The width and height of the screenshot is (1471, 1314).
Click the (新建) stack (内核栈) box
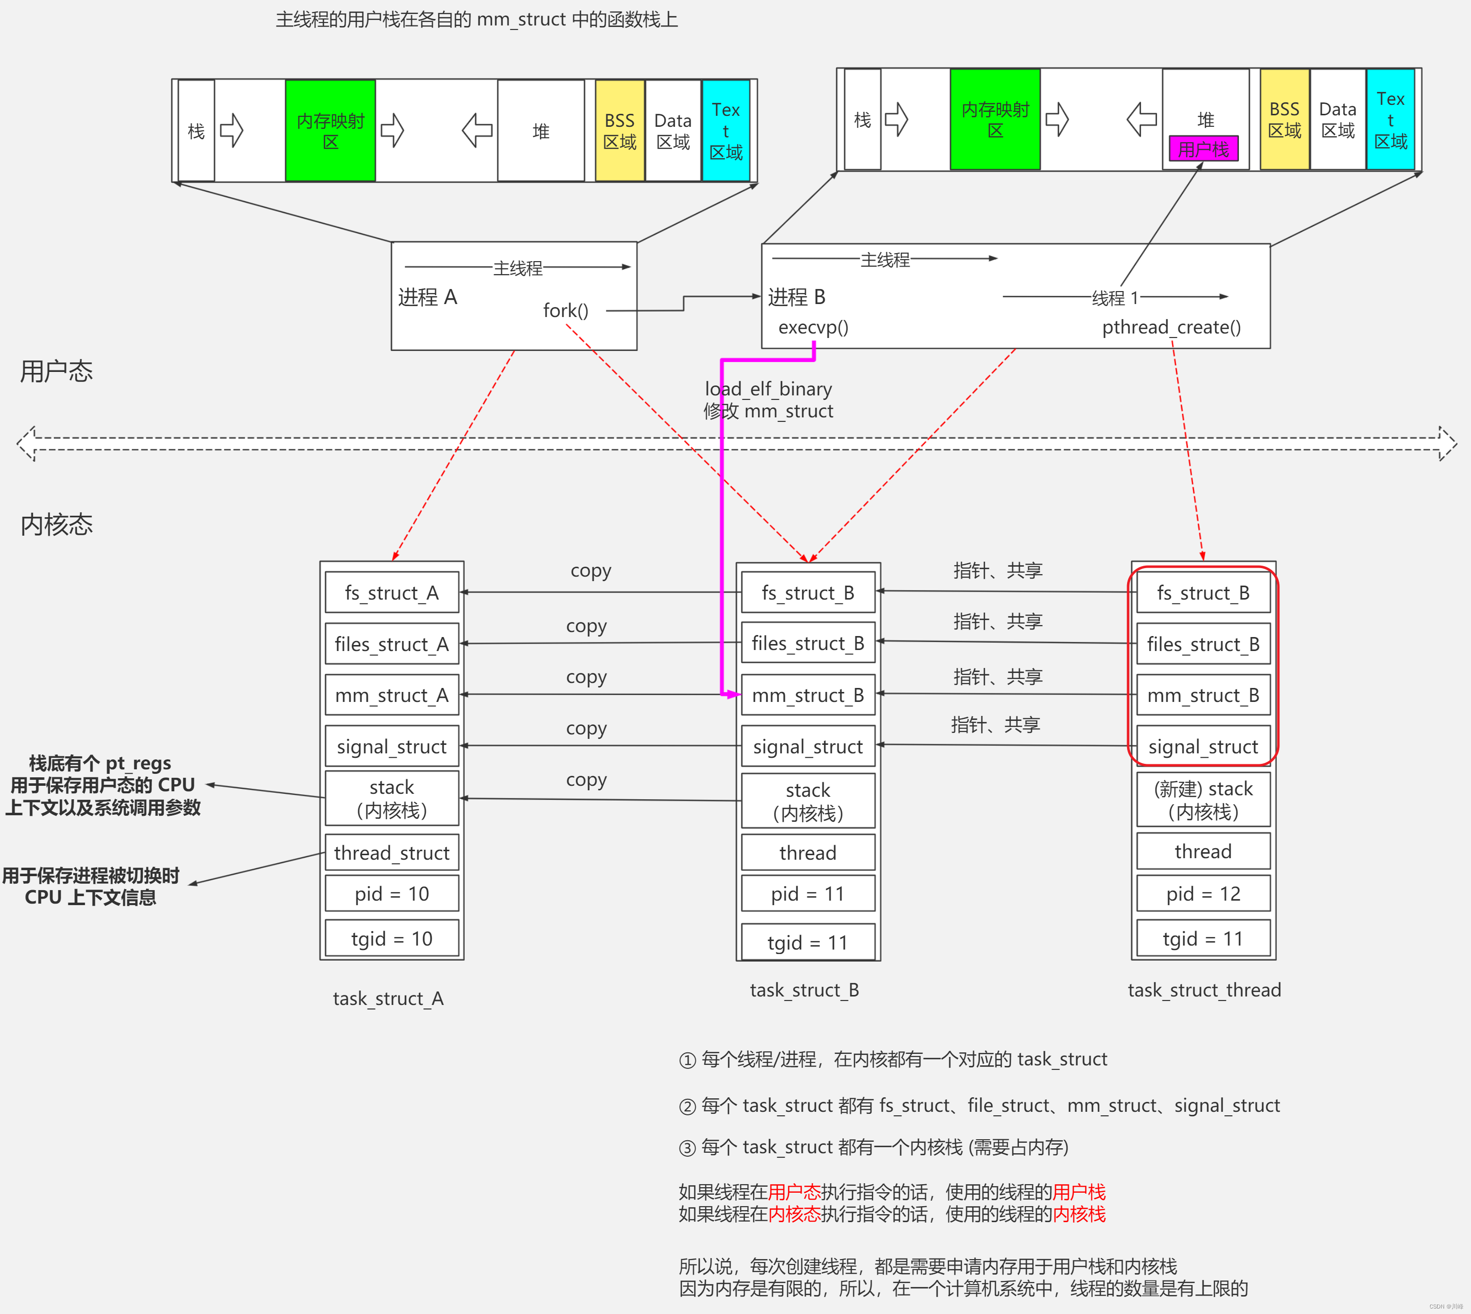pyautogui.click(x=1203, y=800)
